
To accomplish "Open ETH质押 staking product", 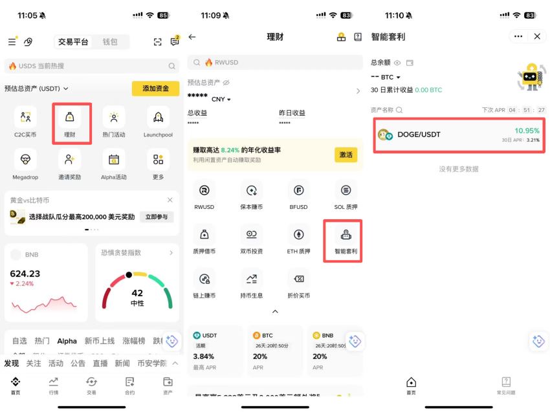I will pyautogui.click(x=297, y=239).
